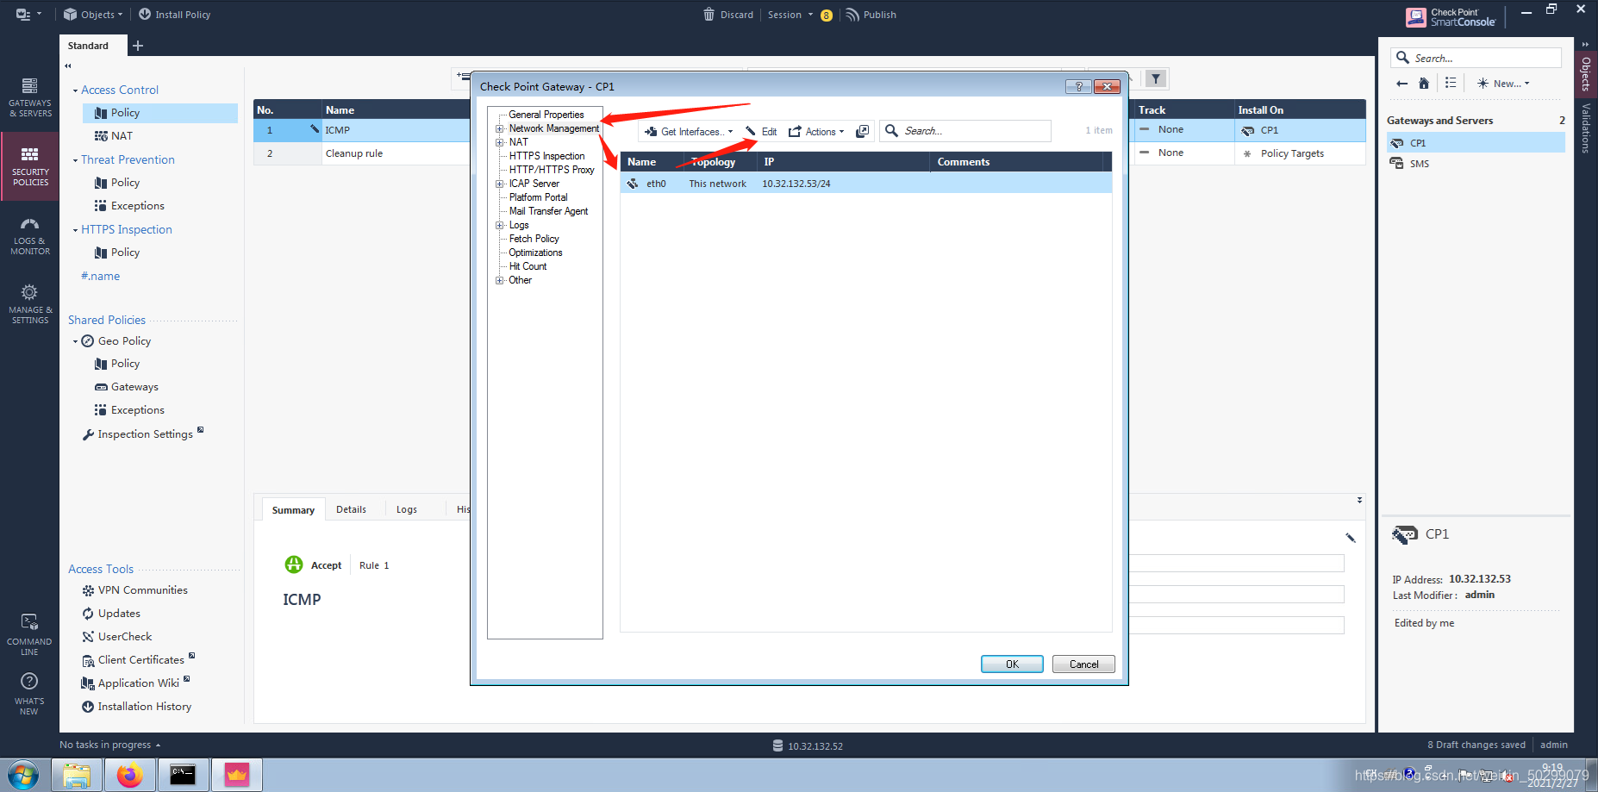Open the Validations side tab
This screenshot has height=792, width=1598.
(x=1585, y=128)
